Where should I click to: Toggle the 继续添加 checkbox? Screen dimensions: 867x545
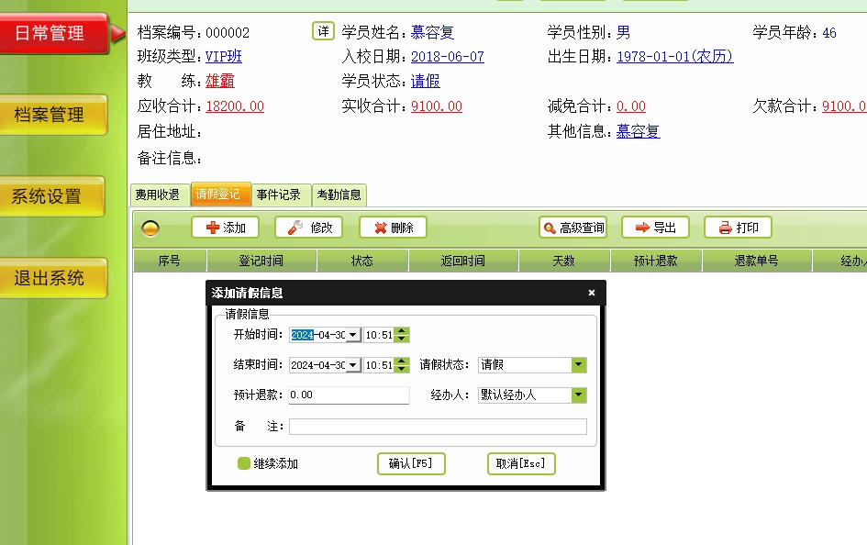(x=244, y=463)
